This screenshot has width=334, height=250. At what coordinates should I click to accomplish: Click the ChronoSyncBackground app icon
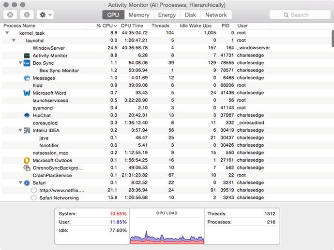point(27,168)
